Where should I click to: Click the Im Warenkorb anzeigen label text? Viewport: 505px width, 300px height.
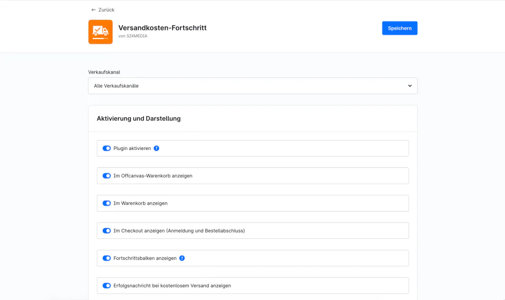(140, 203)
